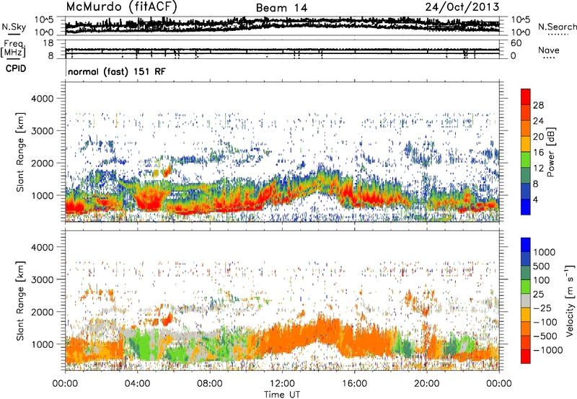Click the 20:00 time axis label
This screenshot has width=577, height=399.
pyautogui.click(x=426, y=383)
